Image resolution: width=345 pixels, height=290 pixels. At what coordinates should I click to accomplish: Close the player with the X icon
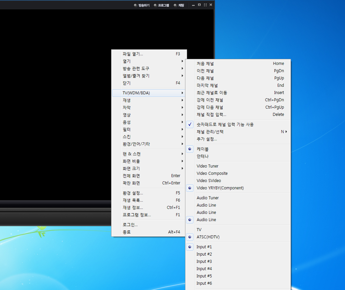(211, 5)
